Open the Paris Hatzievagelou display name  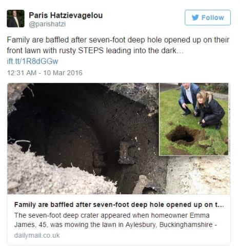tap(66, 15)
